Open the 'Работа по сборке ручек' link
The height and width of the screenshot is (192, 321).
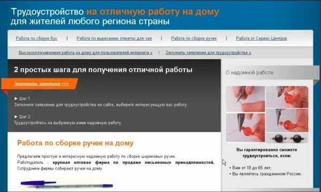(194, 38)
